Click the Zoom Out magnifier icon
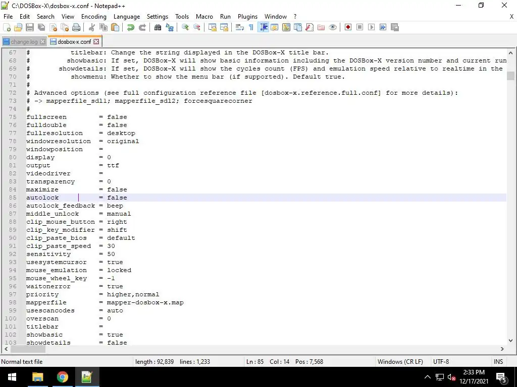Image resolution: width=517 pixels, height=387 pixels. (x=197, y=27)
